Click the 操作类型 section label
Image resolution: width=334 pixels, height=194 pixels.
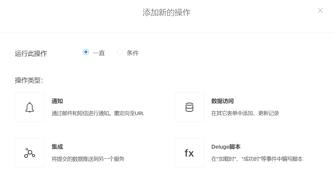[x=29, y=80]
